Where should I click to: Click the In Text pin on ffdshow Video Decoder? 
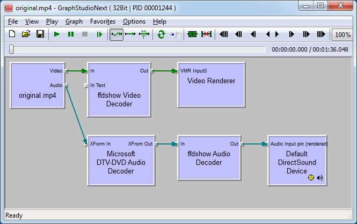point(86,85)
